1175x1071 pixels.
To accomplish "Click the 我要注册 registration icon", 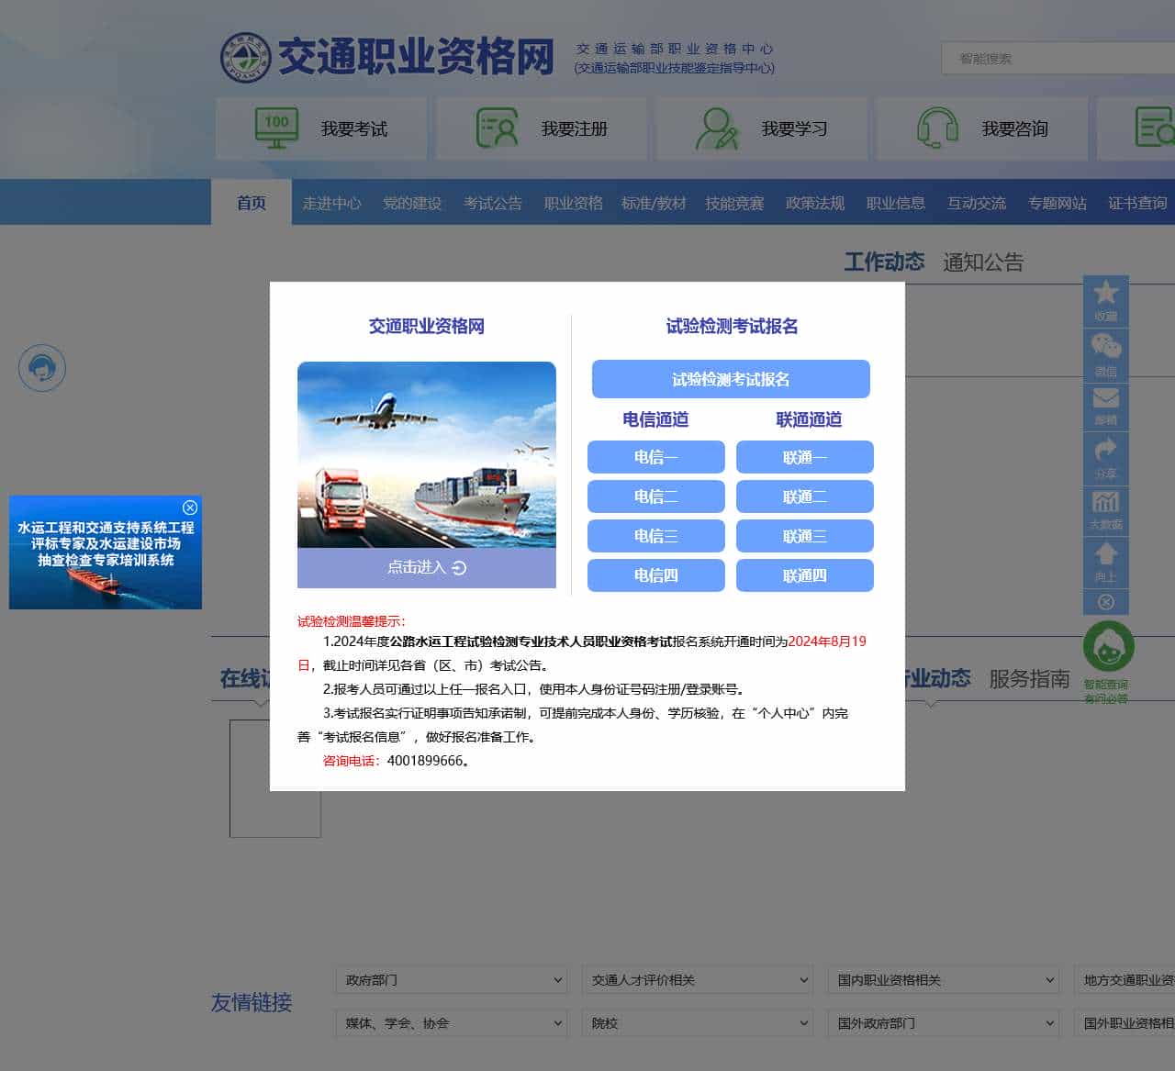I will (495, 128).
